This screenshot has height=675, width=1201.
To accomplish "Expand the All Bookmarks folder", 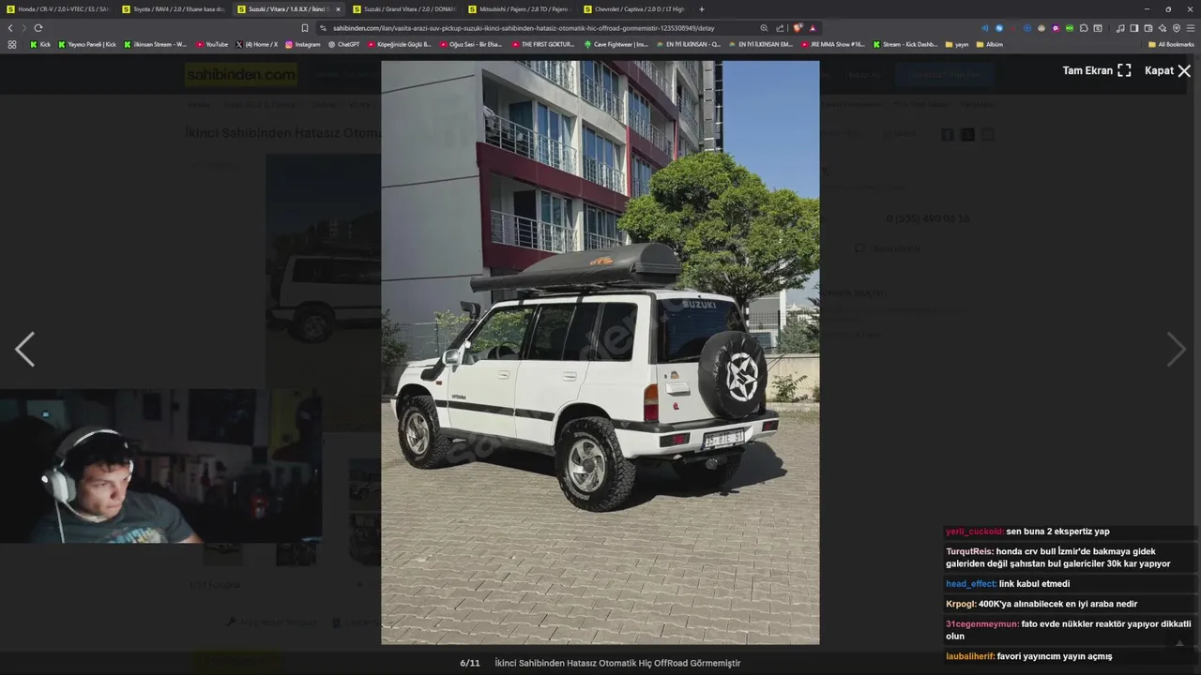I will (1171, 44).
